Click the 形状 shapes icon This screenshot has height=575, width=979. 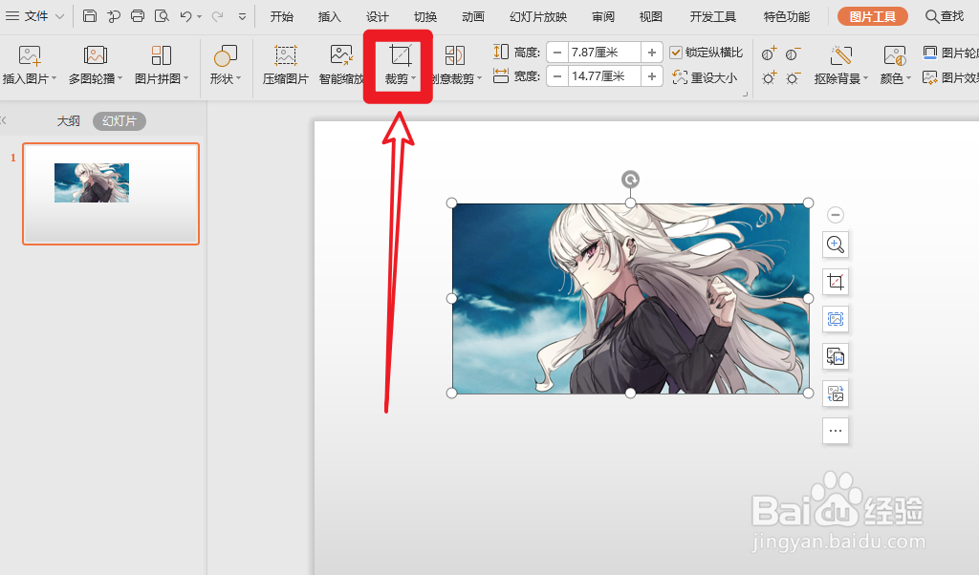tap(225, 56)
